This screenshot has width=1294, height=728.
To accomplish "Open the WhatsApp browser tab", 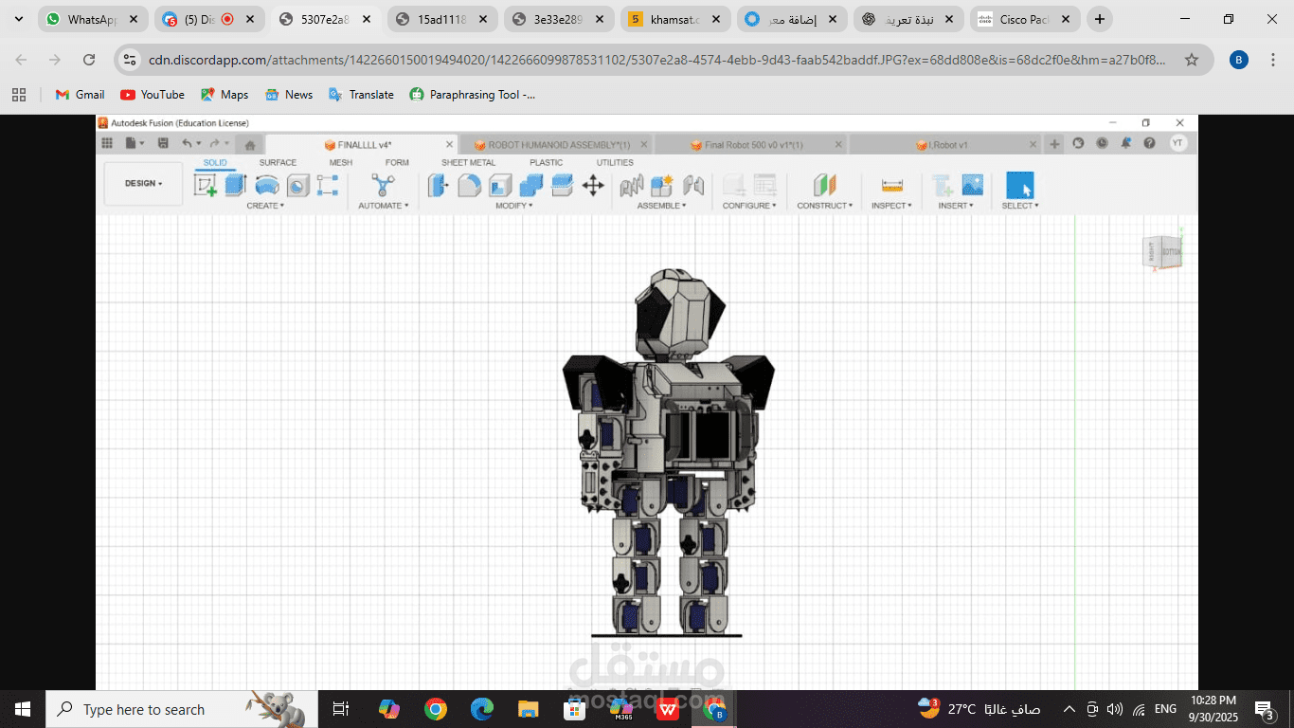I will [91, 19].
